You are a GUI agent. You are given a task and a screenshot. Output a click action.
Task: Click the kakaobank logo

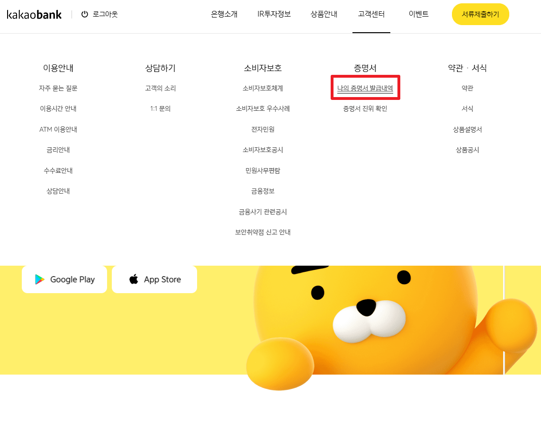34,14
